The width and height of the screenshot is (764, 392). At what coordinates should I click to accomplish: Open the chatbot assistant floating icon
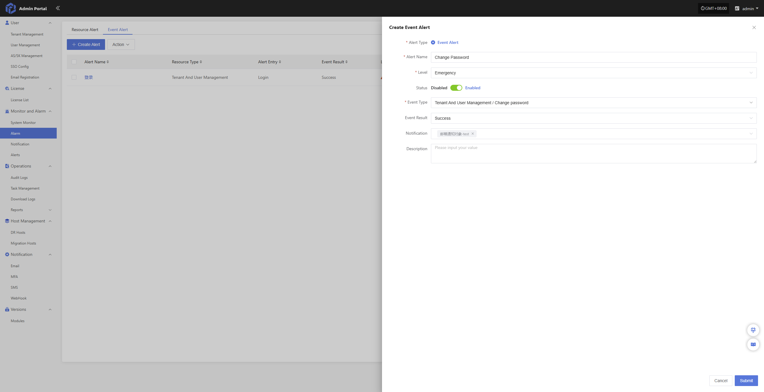coord(753,330)
